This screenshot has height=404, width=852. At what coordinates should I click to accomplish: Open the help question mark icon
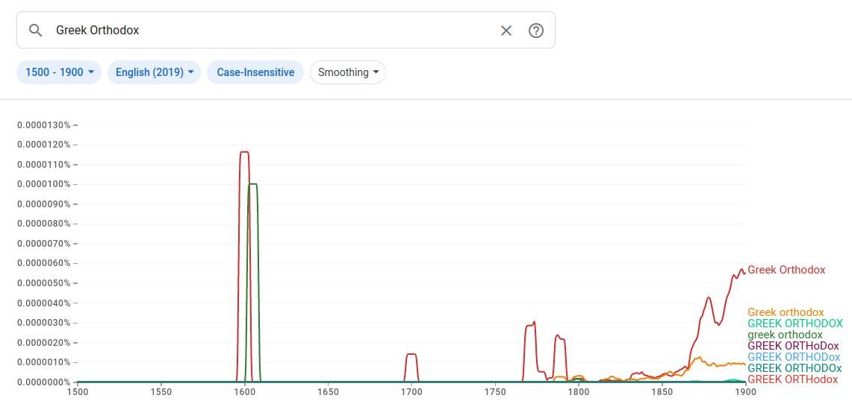535,31
